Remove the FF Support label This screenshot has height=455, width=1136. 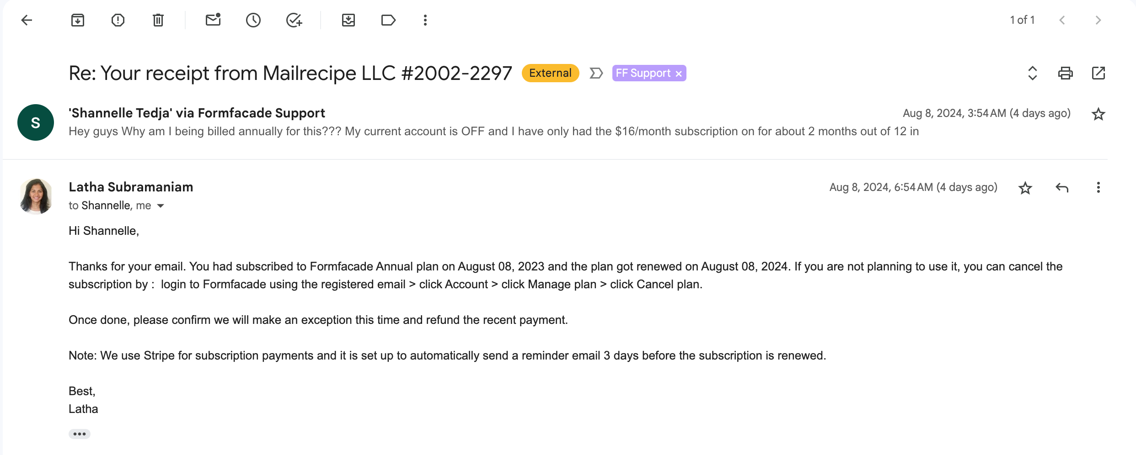click(x=679, y=74)
